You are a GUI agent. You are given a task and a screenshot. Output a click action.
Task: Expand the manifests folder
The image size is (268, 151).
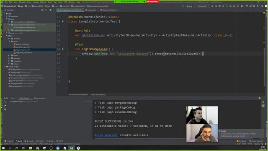(7, 16)
